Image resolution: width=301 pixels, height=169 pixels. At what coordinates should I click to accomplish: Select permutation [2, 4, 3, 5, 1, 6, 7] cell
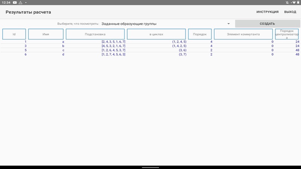(x=113, y=42)
